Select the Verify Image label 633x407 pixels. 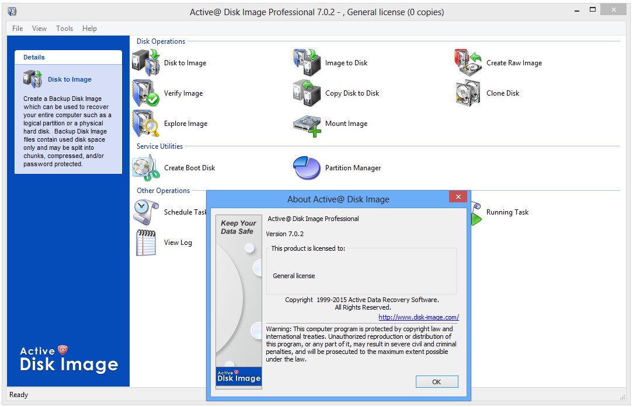click(183, 93)
